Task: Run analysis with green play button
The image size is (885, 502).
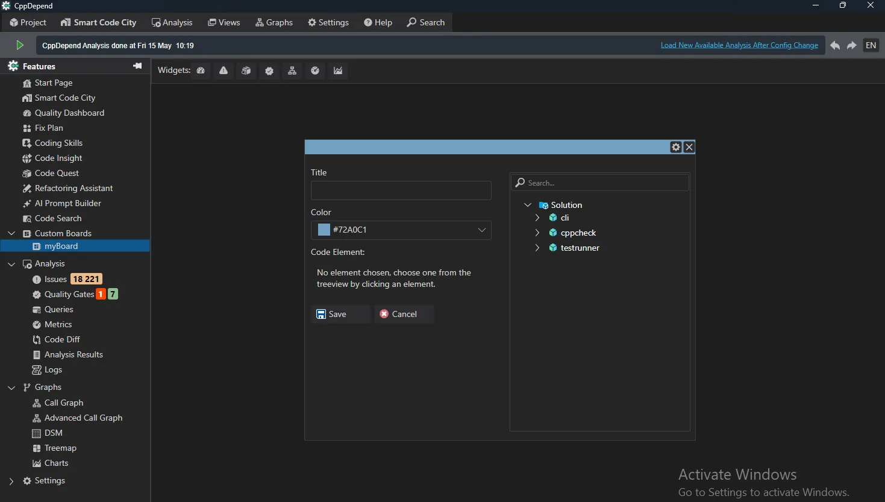Action: pyautogui.click(x=20, y=45)
